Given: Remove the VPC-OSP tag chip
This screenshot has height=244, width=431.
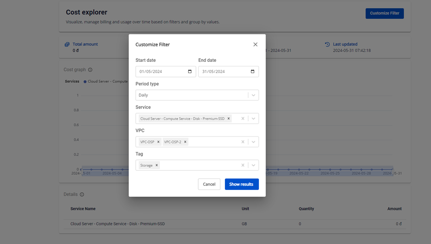Looking at the screenshot, I should pyautogui.click(x=158, y=142).
